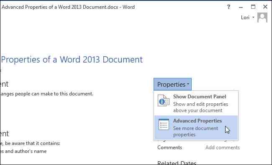272x165 pixels.
Task: Click the Related Dates heading
Action: (x=177, y=163)
